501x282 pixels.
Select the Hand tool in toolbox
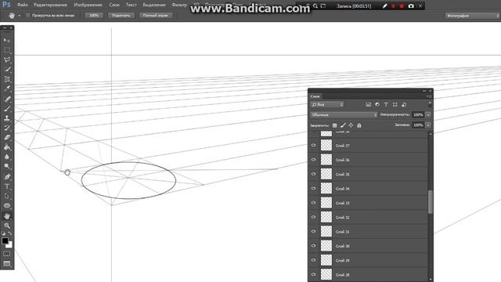tap(7, 216)
